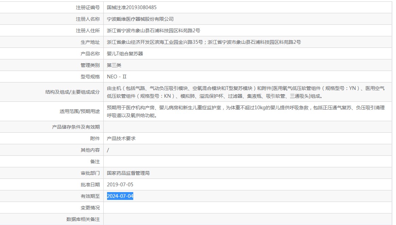Click the 审批部门 label
396x225 pixels.
[x=90, y=173]
